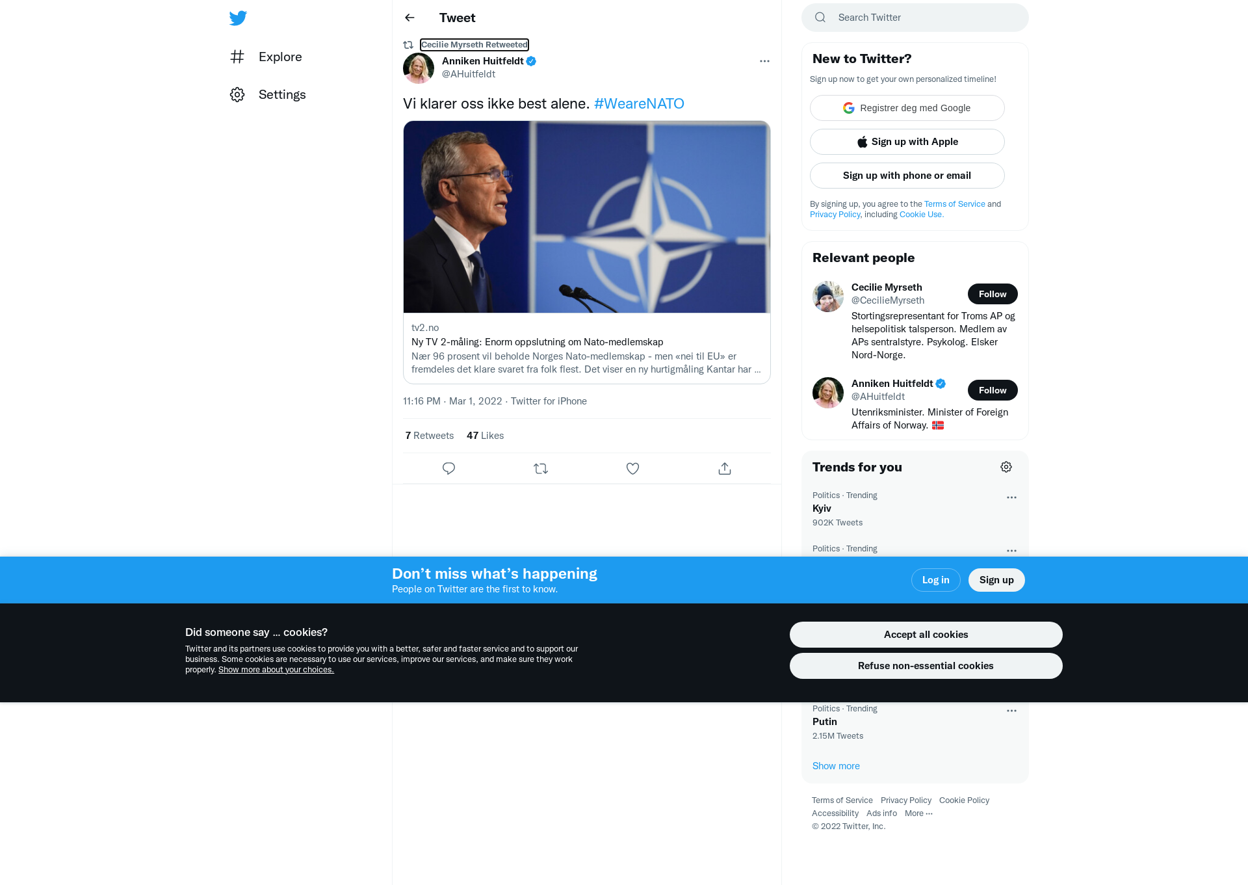Open the Explore hashtag item
The image size is (1248, 885).
[266, 57]
